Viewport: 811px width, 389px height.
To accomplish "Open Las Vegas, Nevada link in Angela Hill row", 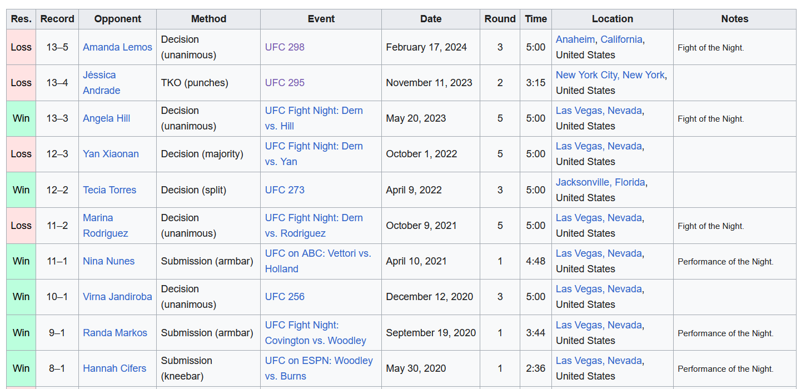I will click(599, 111).
